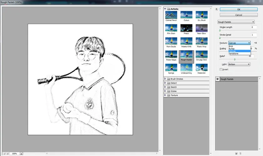Image resolution: width=263 pixels, height=156 pixels.
Task: Choose Sandstone from the texture list
Action: (234, 54)
